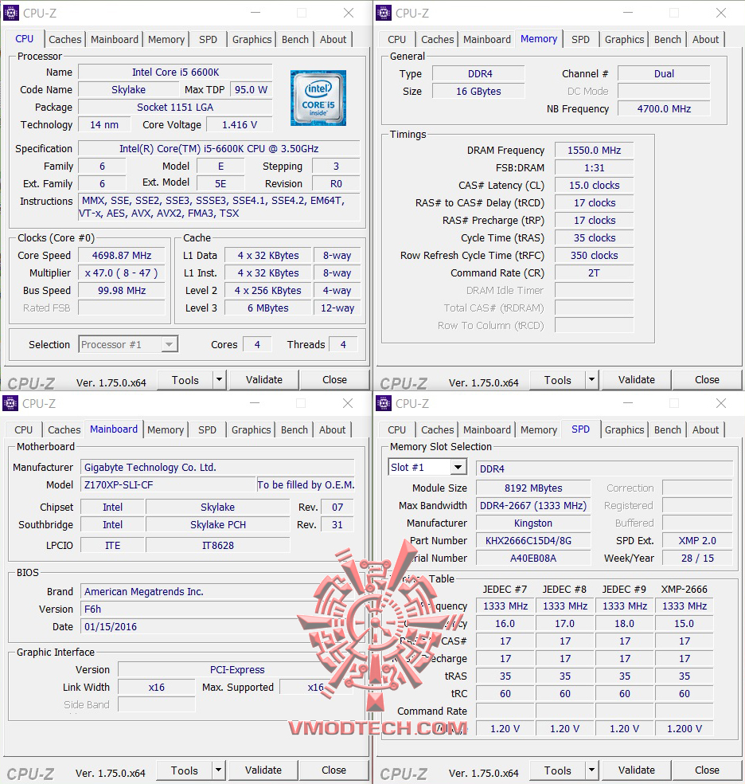Click Tools button in the SPD window
The image size is (745, 784).
(558, 770)
